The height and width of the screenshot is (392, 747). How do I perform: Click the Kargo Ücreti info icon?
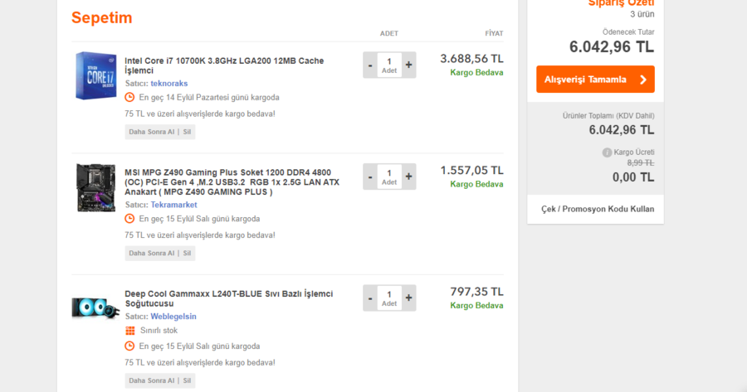[607, 152]
